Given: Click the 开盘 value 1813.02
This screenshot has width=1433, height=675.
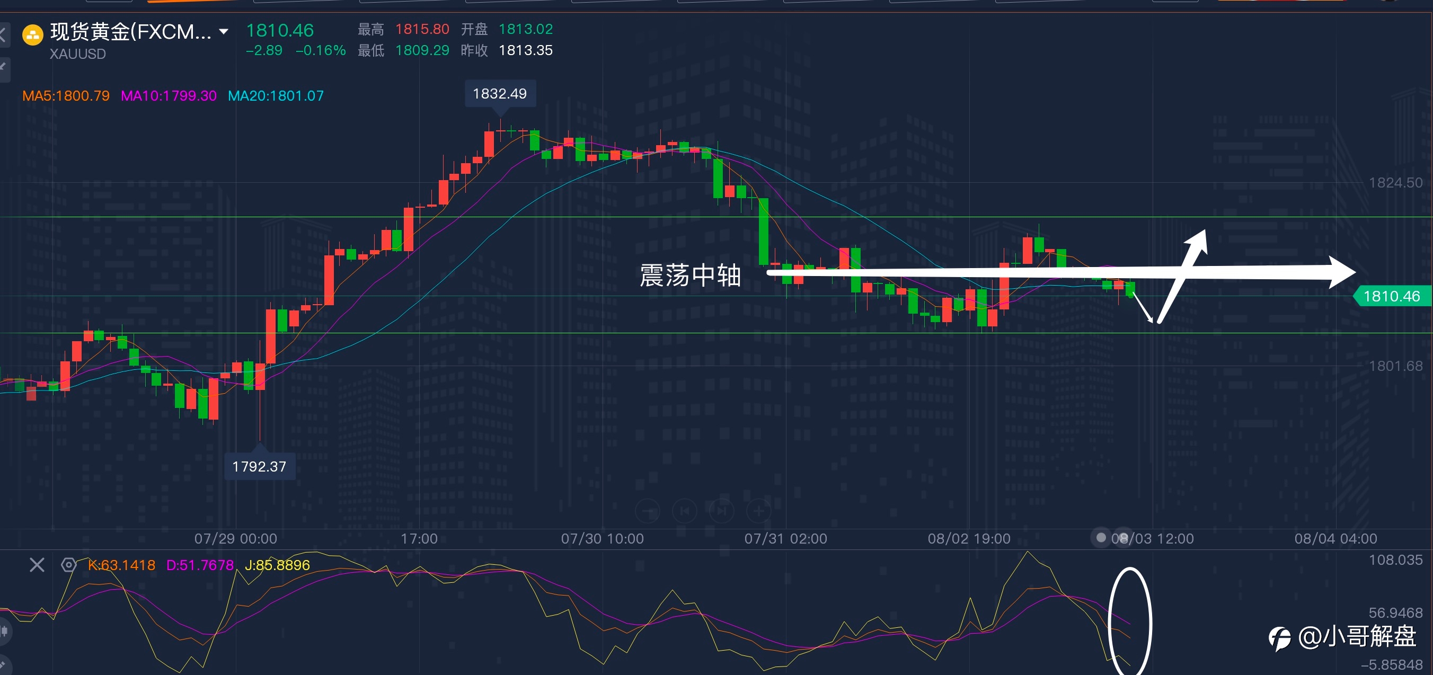Looking at the screenshot, I should tap(526, 29).
